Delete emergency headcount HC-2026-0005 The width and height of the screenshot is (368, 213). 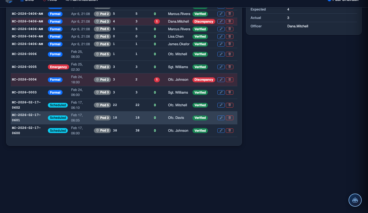[x=229, y=67]
